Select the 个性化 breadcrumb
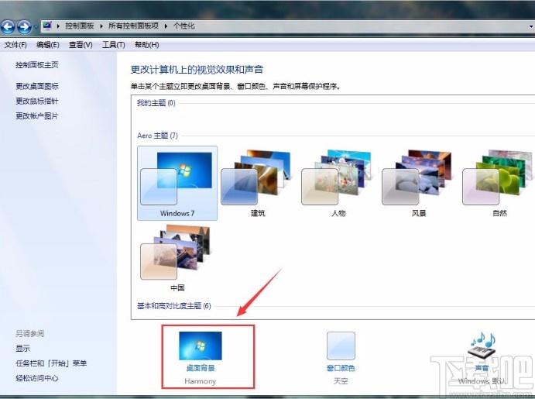 (x=184, y=26)
